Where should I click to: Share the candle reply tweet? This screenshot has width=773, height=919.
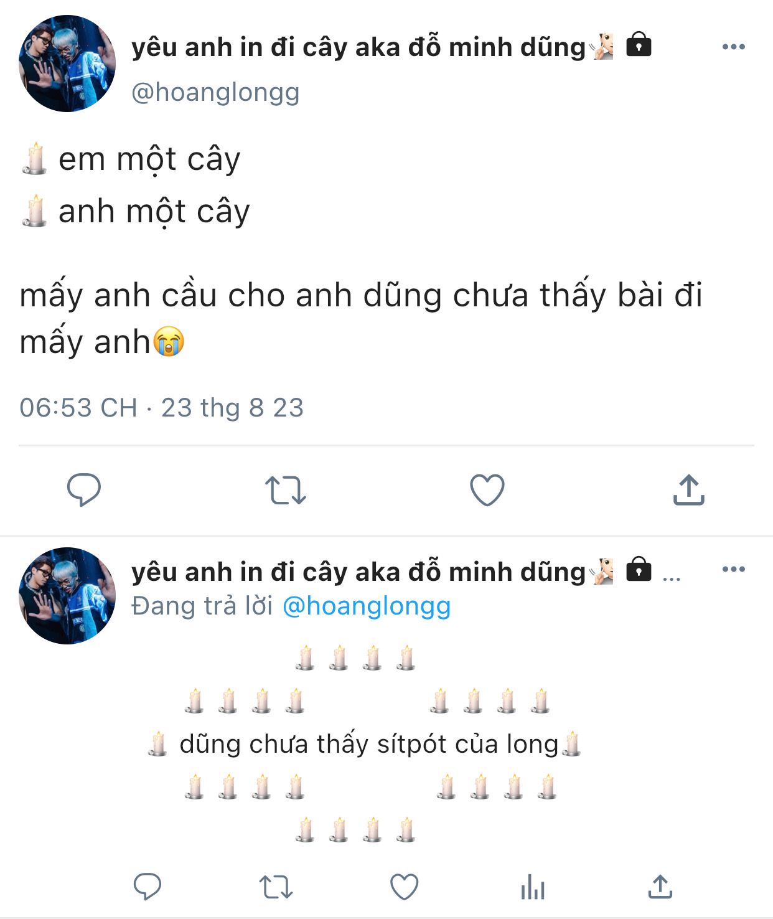point(660,886)
